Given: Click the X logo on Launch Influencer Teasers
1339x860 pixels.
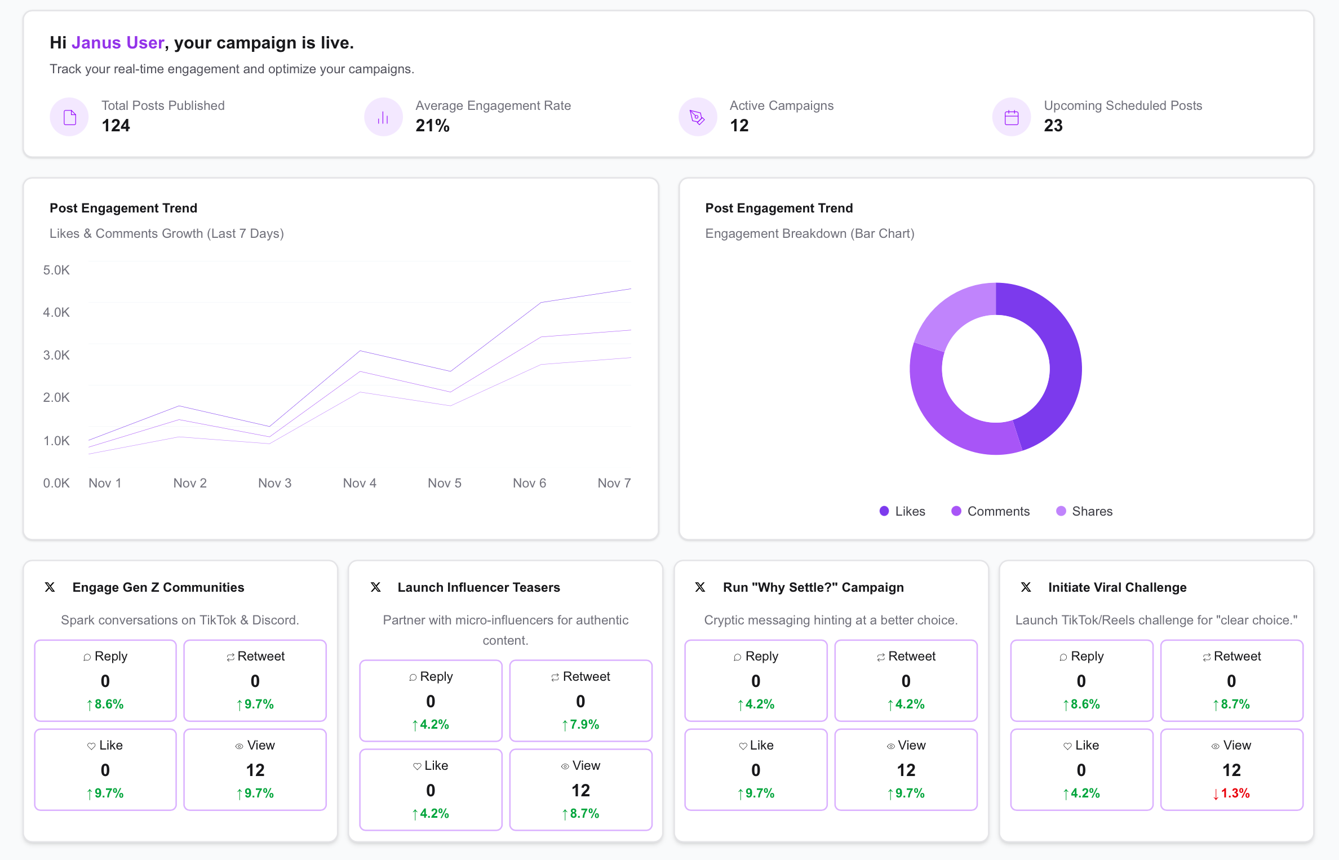Looking at the screenshot, I should click(376, 587).
